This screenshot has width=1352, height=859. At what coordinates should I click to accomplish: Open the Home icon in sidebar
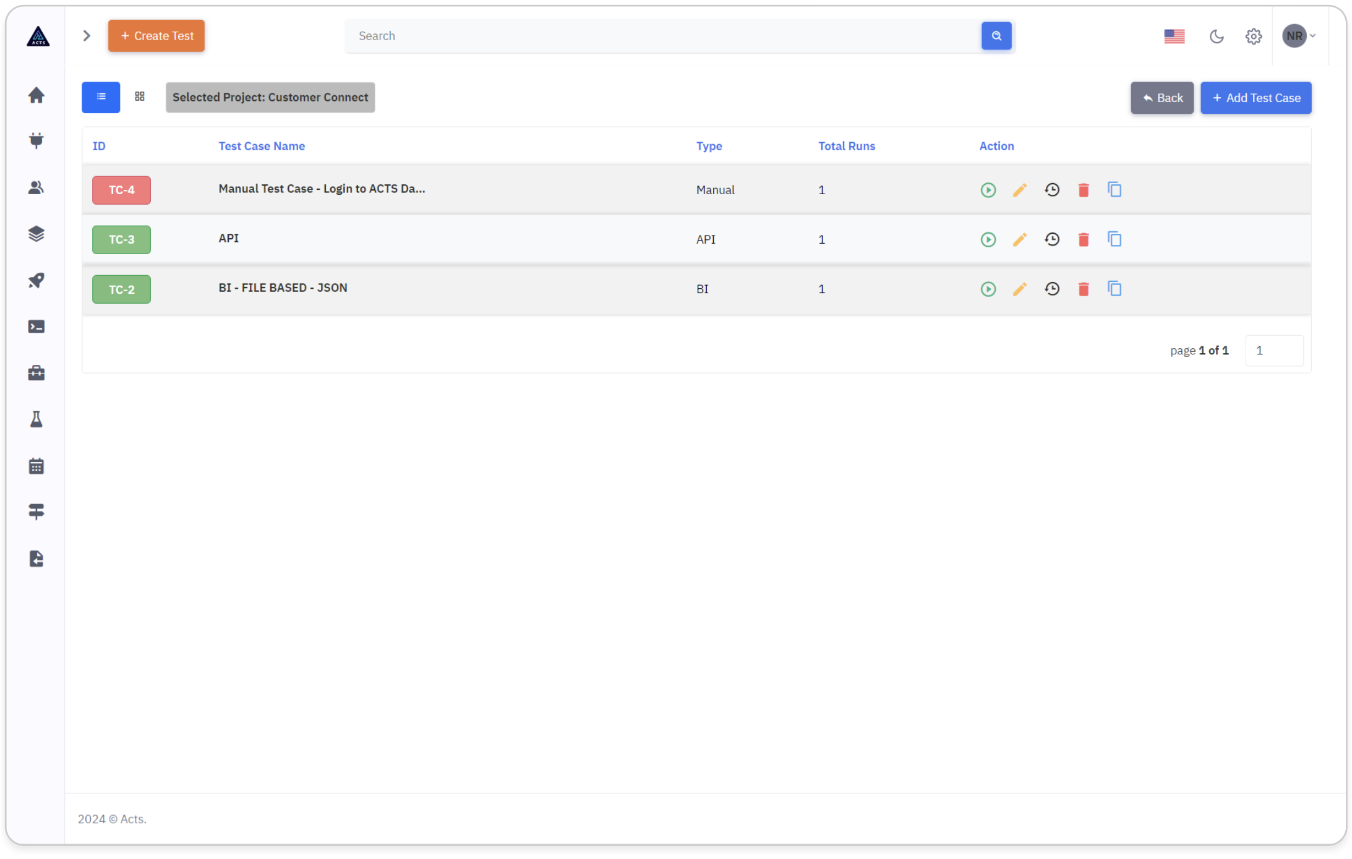coord(36,95)
